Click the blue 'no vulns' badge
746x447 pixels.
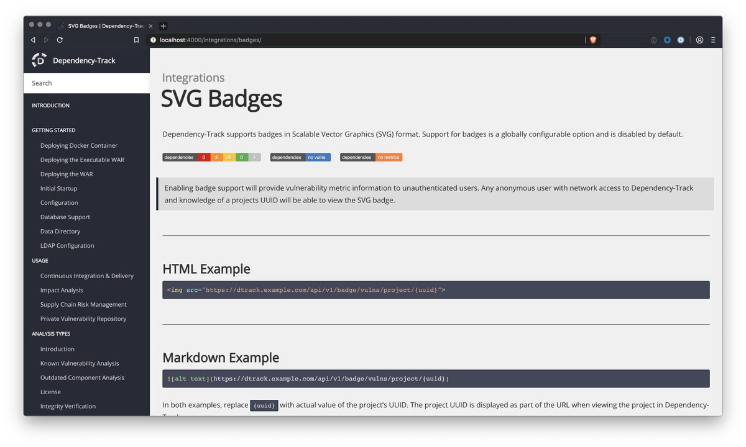pos(300,158)
